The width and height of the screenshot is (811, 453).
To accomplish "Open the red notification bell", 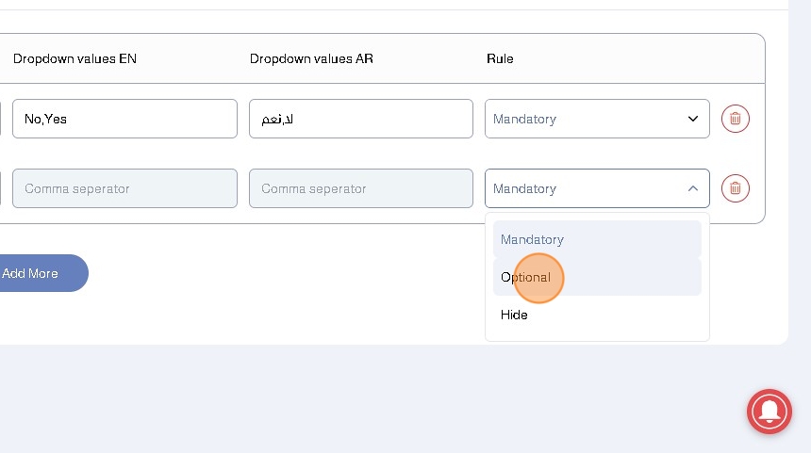I will point(770,411).
